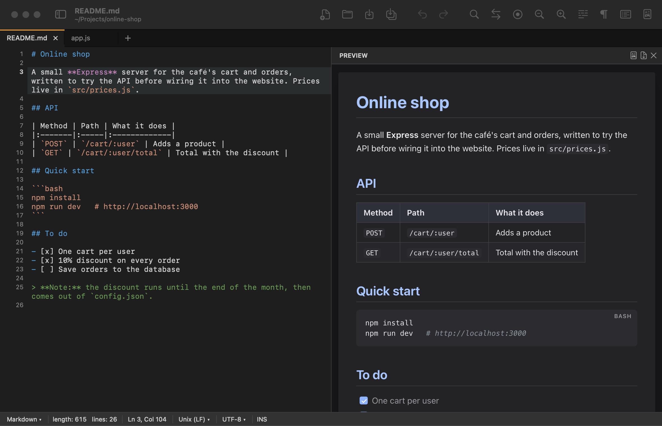The width and height of the screenshot is (662, 426).
Task: Zoom in the editor text
Action: tap(561, 14)
